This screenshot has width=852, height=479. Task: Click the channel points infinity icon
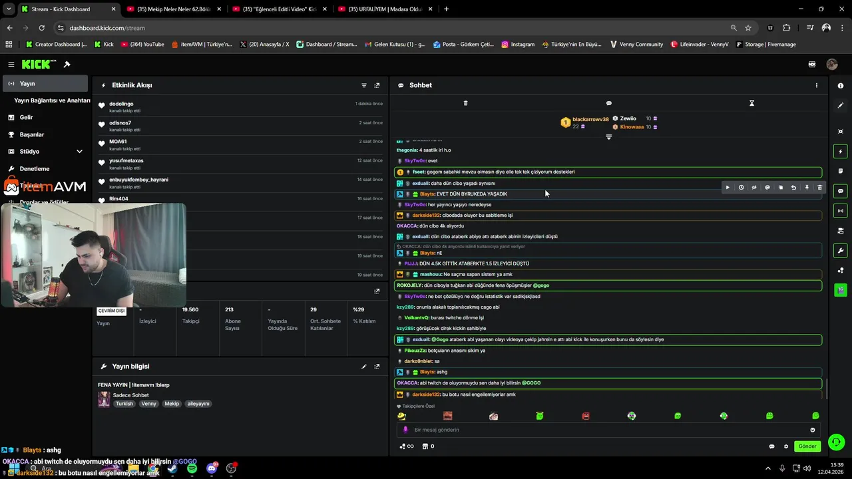tap(407, 446)
